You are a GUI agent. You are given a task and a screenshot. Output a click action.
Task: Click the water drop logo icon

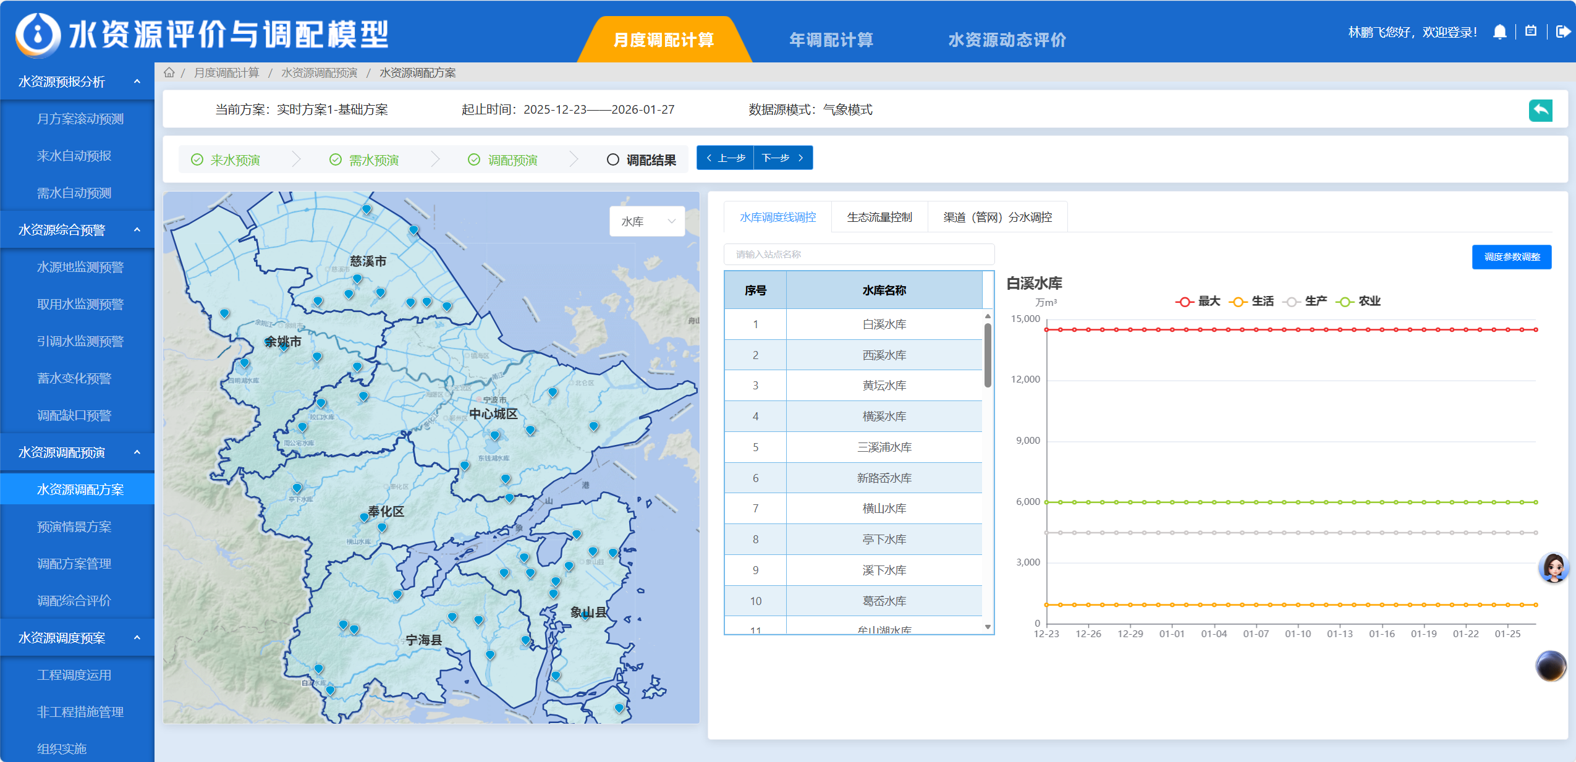coord(38,35)
